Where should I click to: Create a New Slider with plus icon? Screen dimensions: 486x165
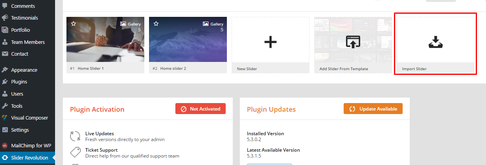(x=270, y=42)
